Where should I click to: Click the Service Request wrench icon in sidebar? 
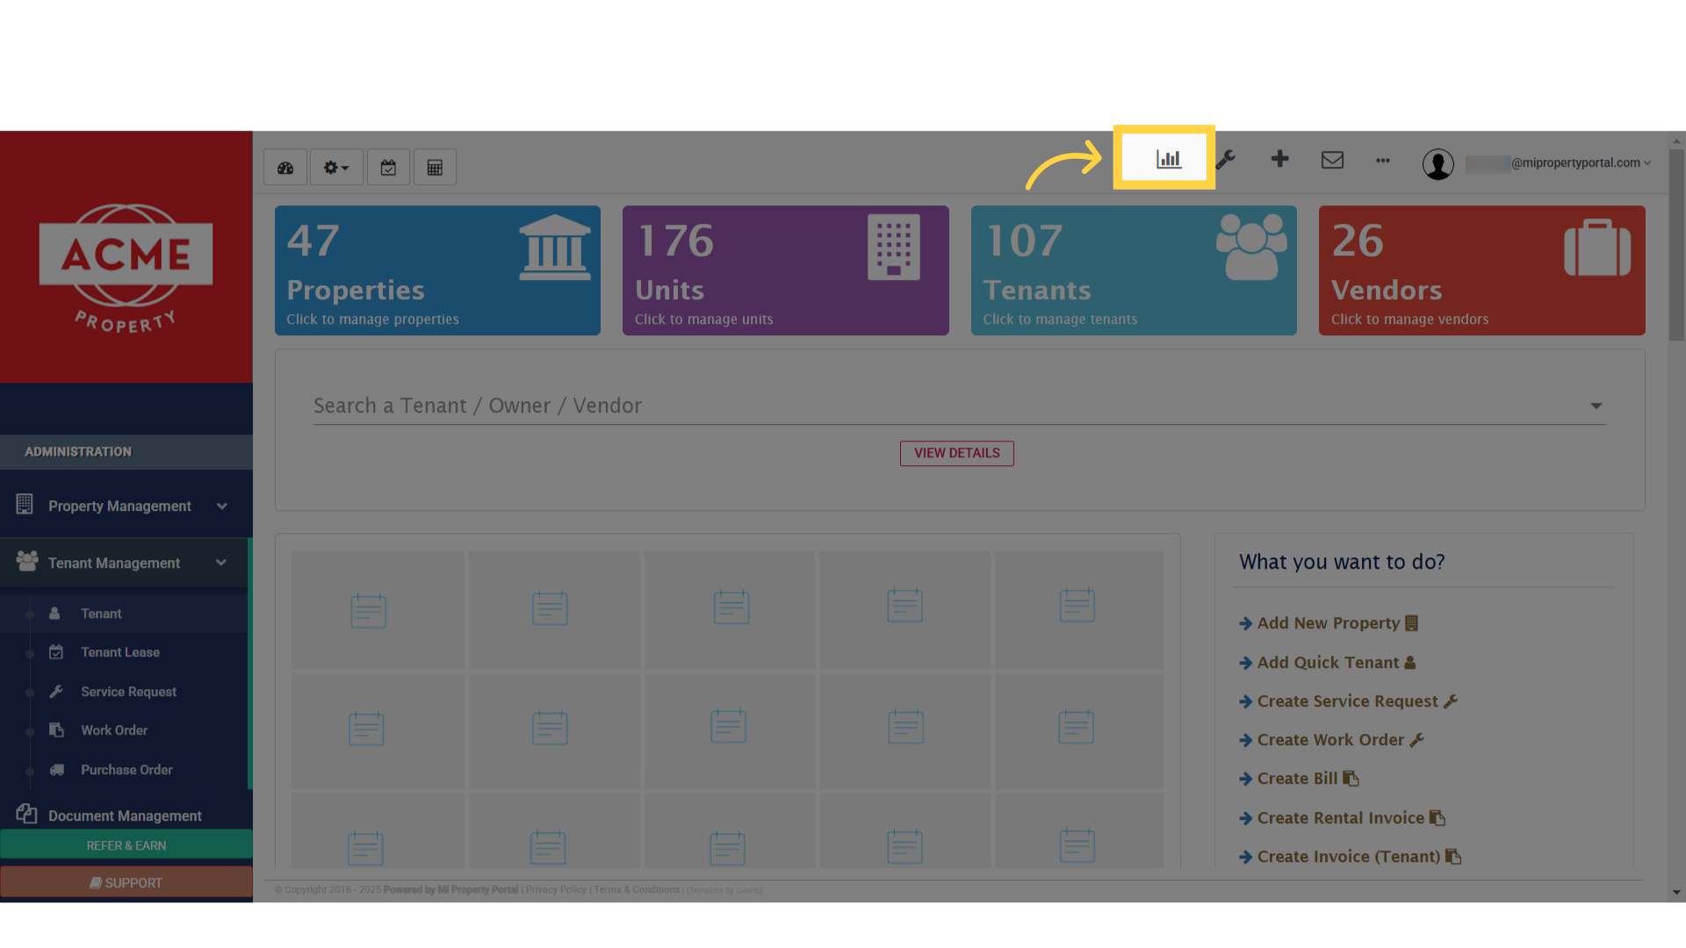point(56,692)
